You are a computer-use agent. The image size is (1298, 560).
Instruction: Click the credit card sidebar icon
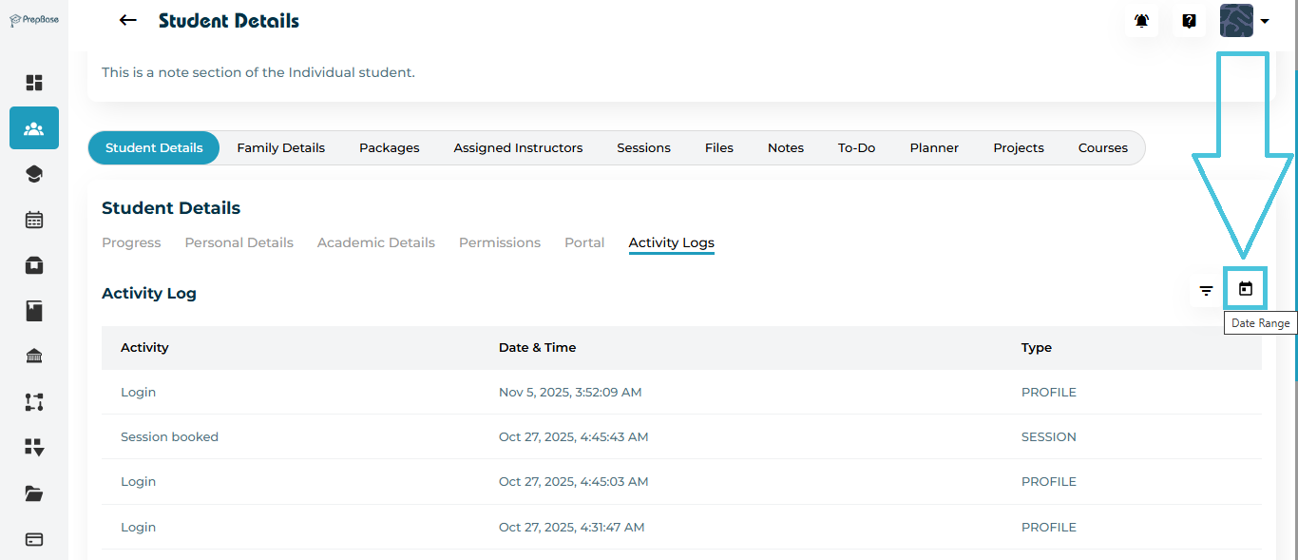click(34, 539)
